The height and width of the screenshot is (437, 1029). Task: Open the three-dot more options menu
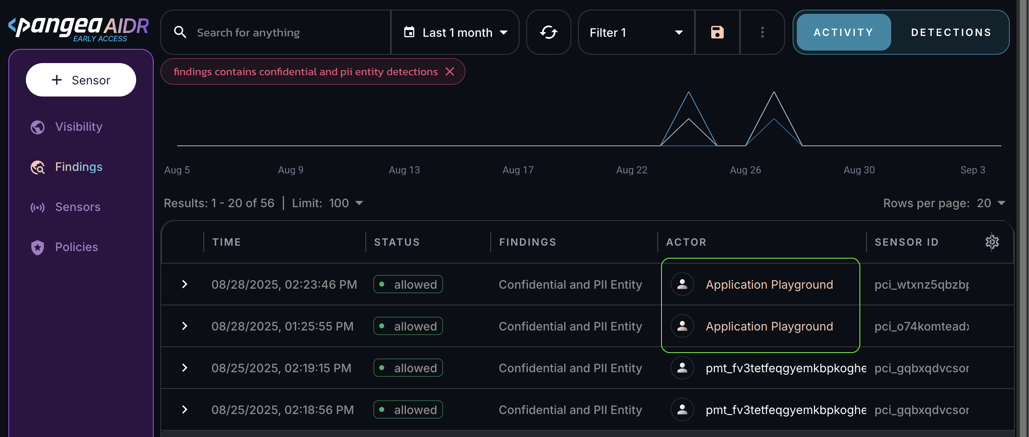tap(763, 32)
